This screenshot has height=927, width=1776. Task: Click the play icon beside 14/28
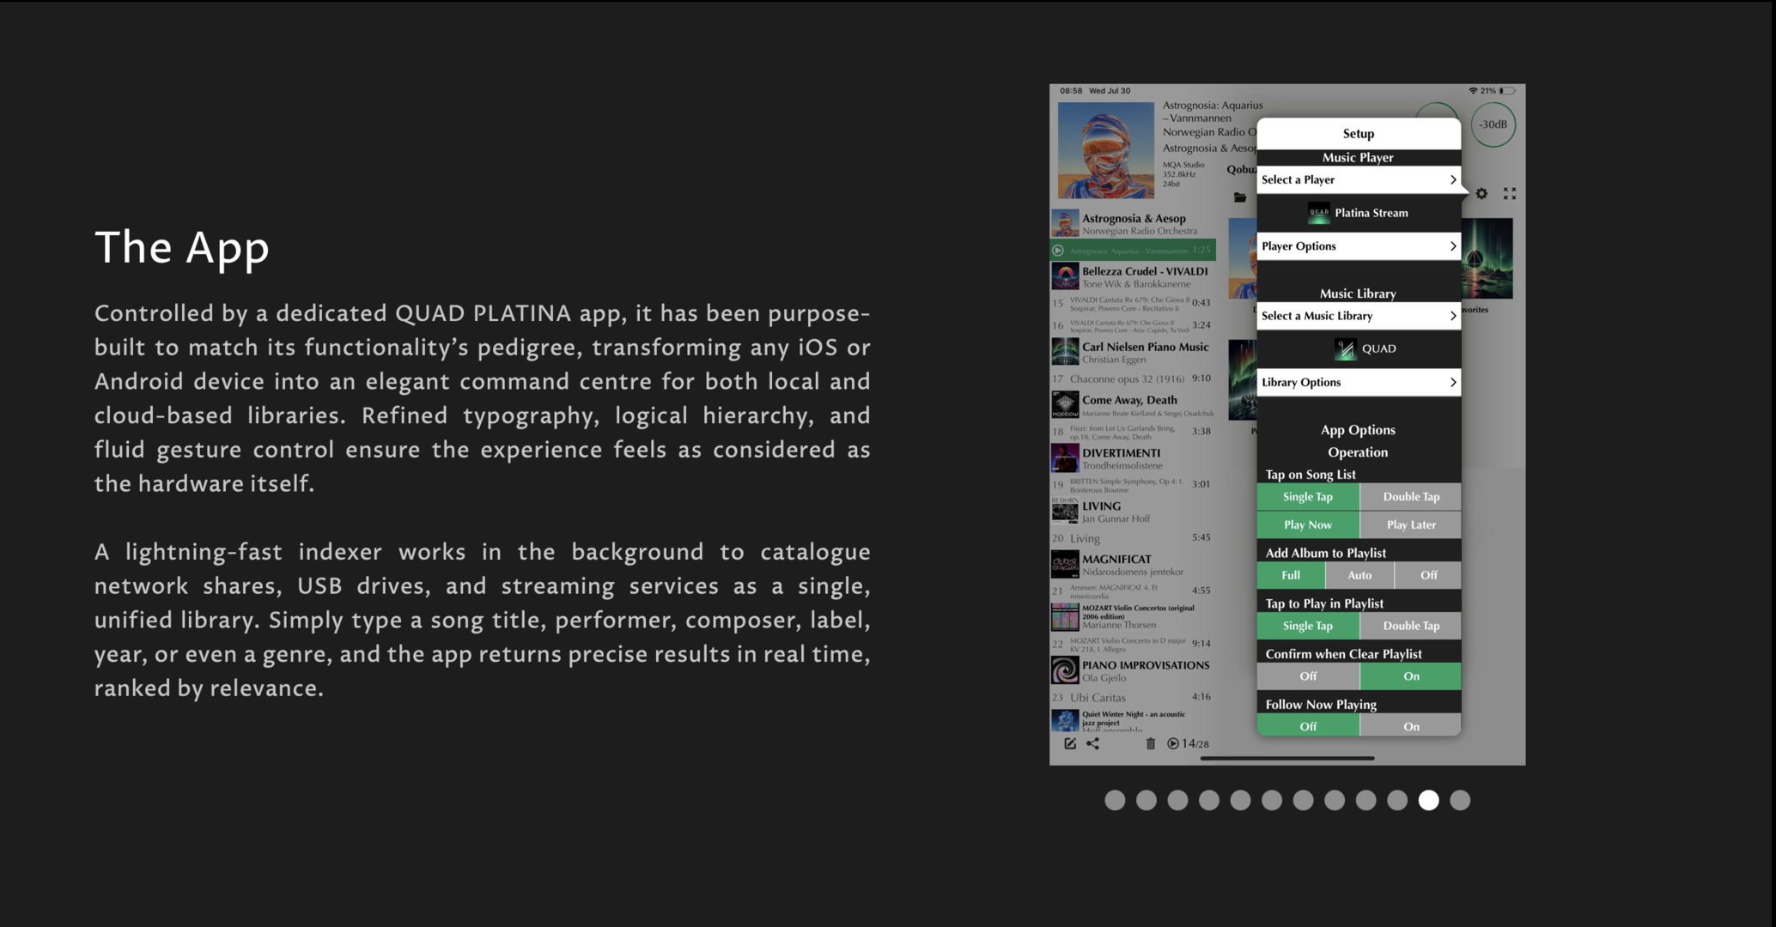point(1172,743)
